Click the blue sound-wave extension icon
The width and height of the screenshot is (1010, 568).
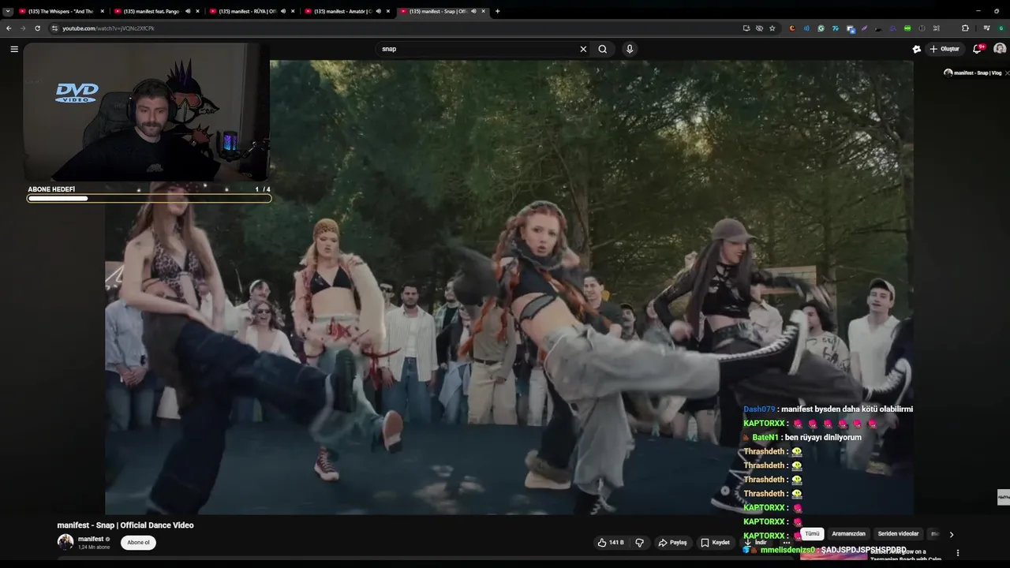806,28
